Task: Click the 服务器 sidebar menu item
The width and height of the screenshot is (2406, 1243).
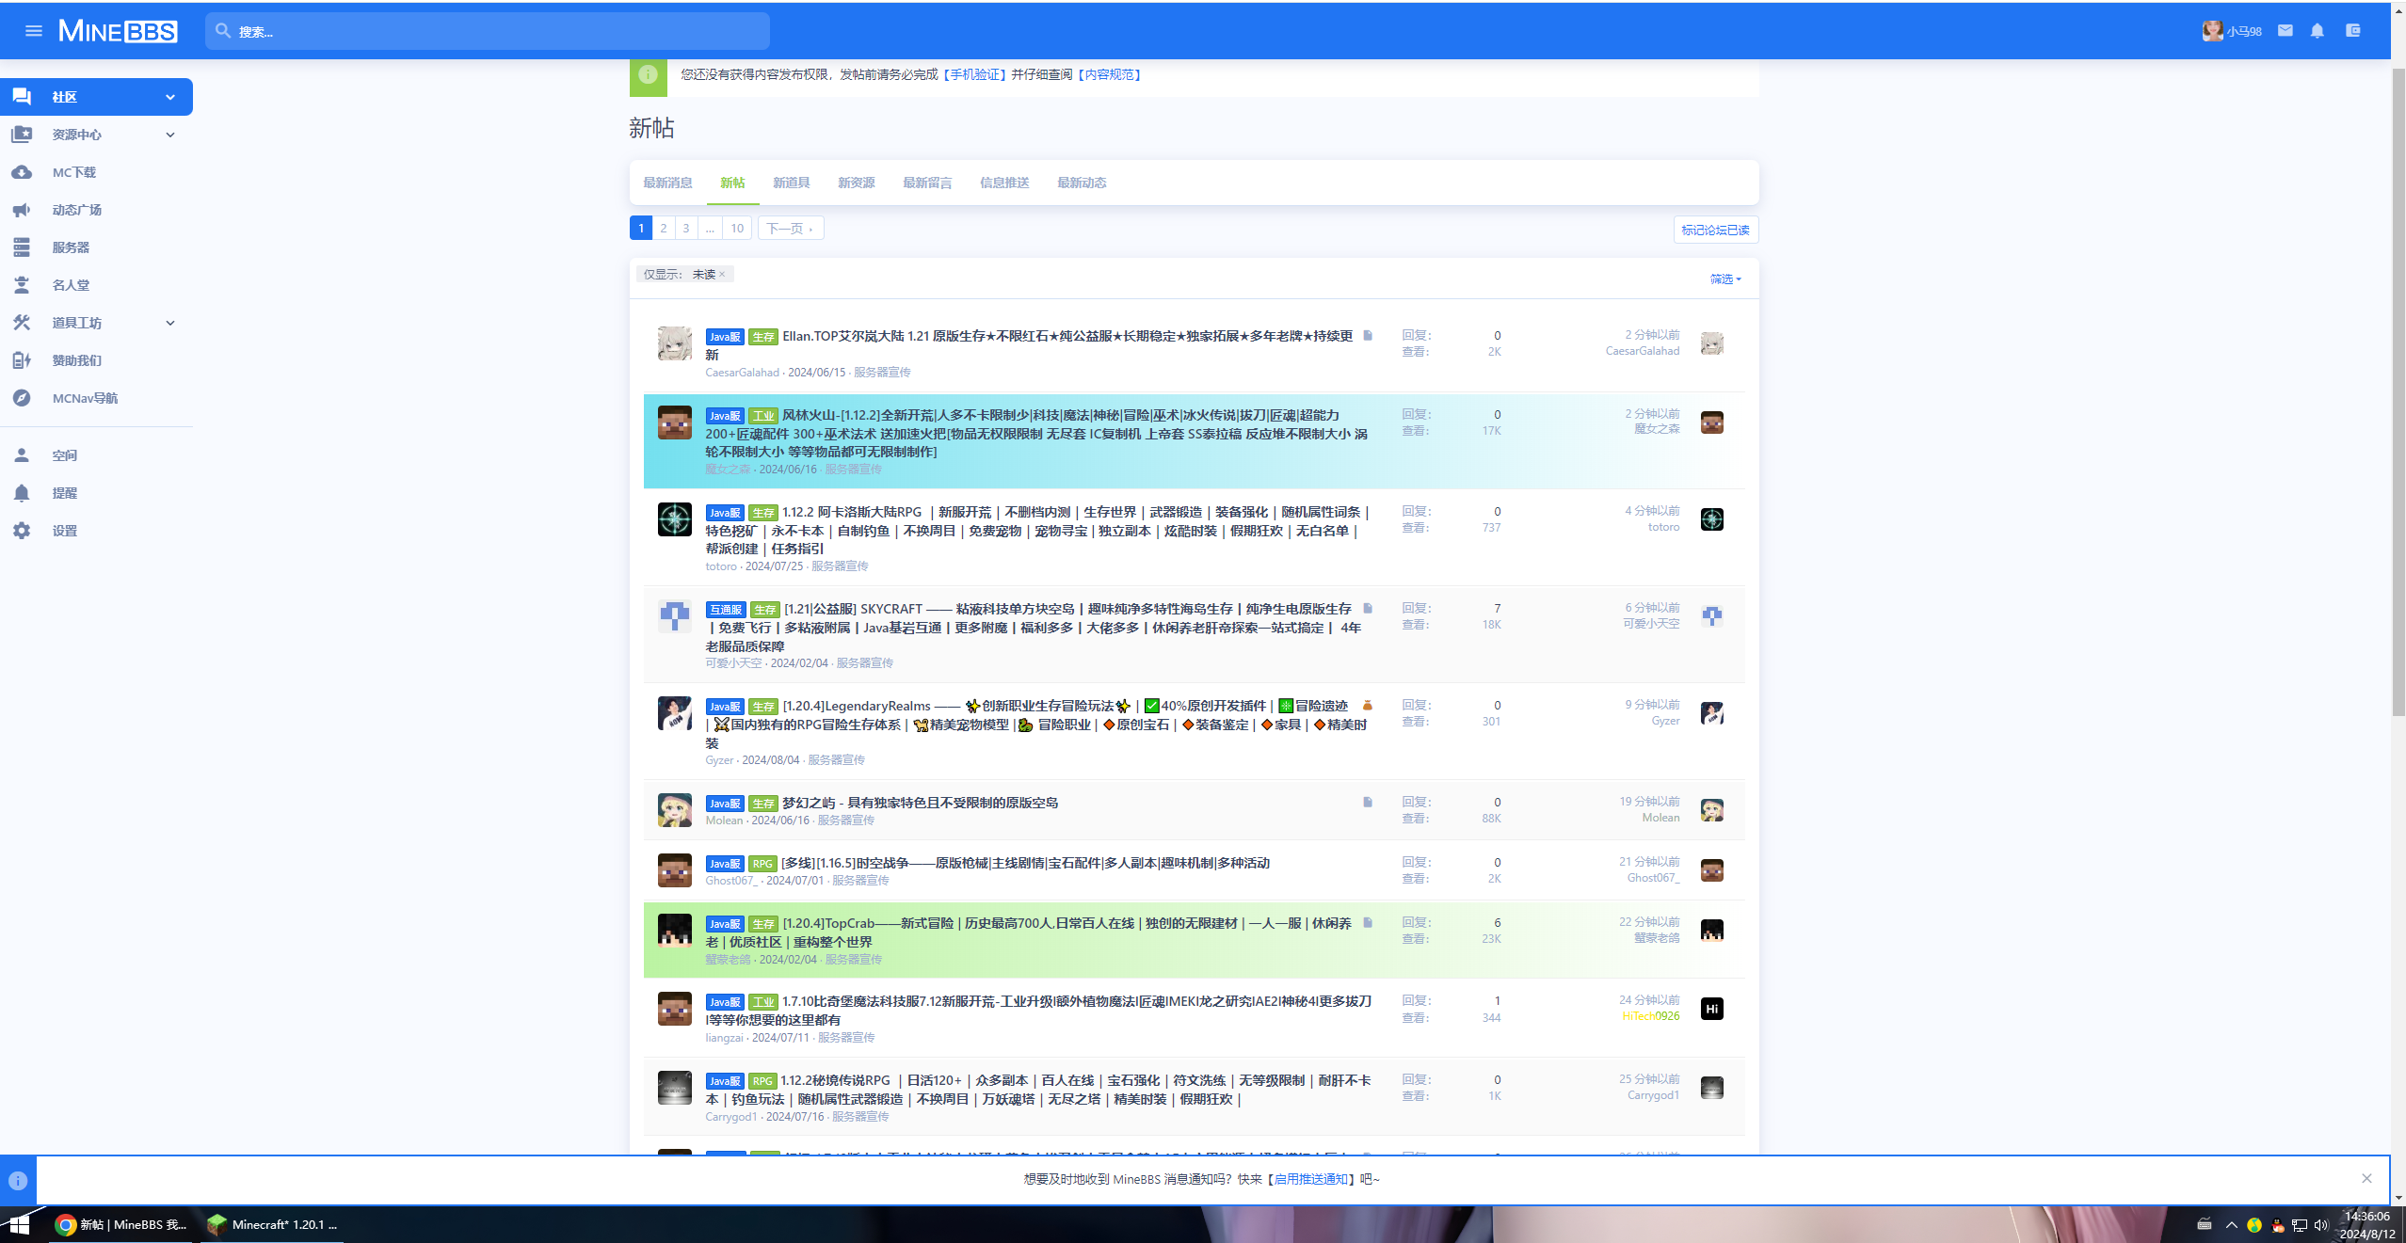Action: [x=96, y=247]
